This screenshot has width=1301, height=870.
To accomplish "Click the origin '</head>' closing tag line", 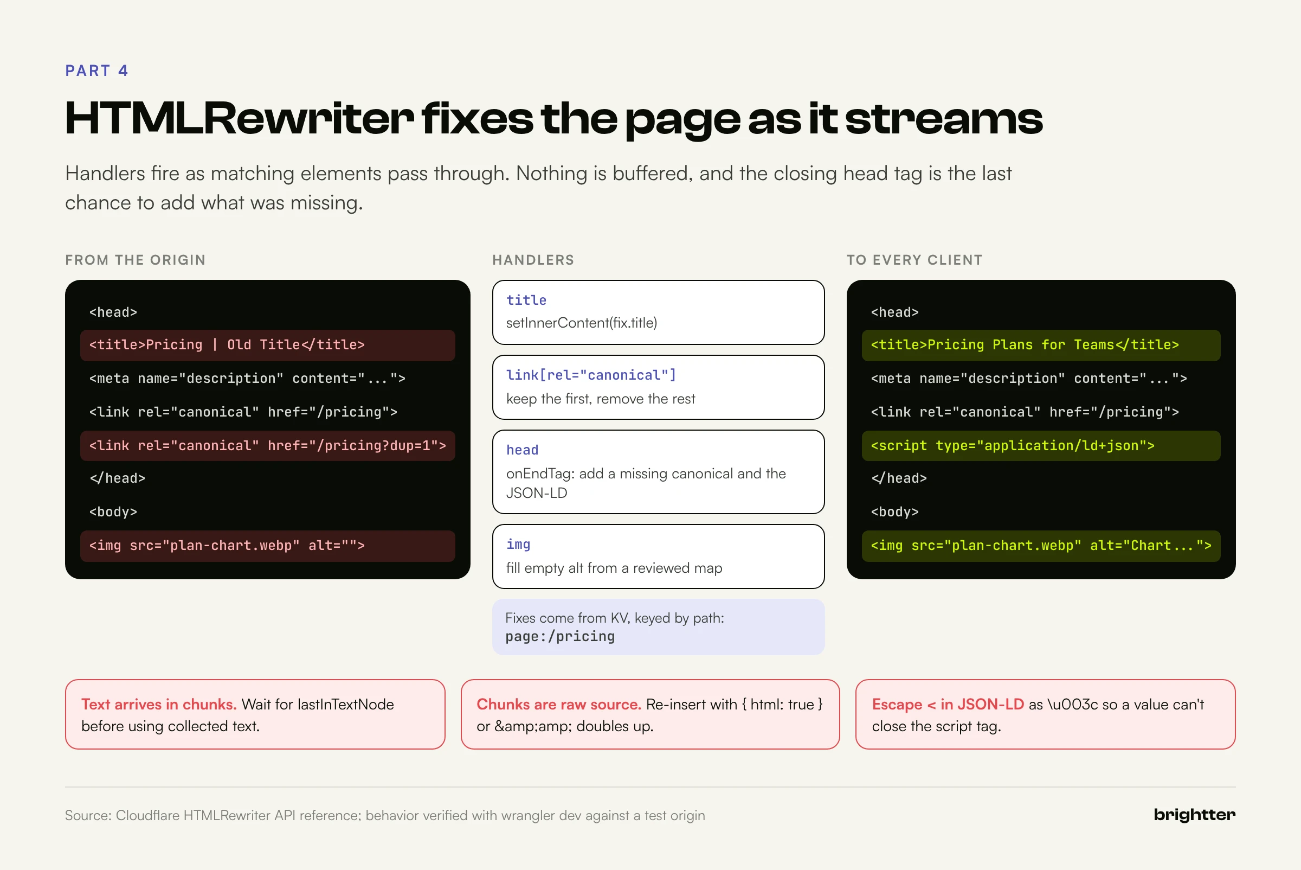I will tap(117, 478).
